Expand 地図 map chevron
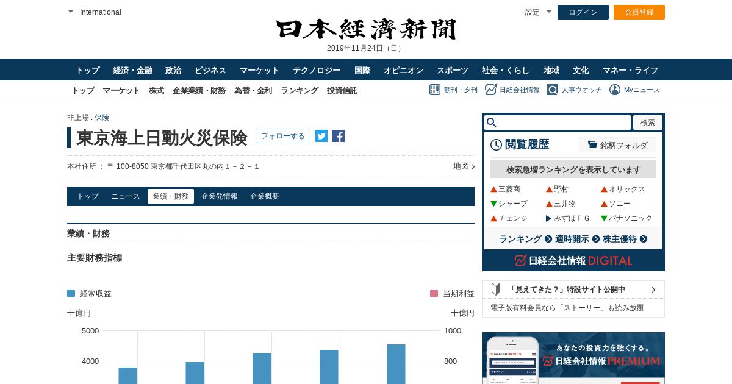 [x=473, y=166]
